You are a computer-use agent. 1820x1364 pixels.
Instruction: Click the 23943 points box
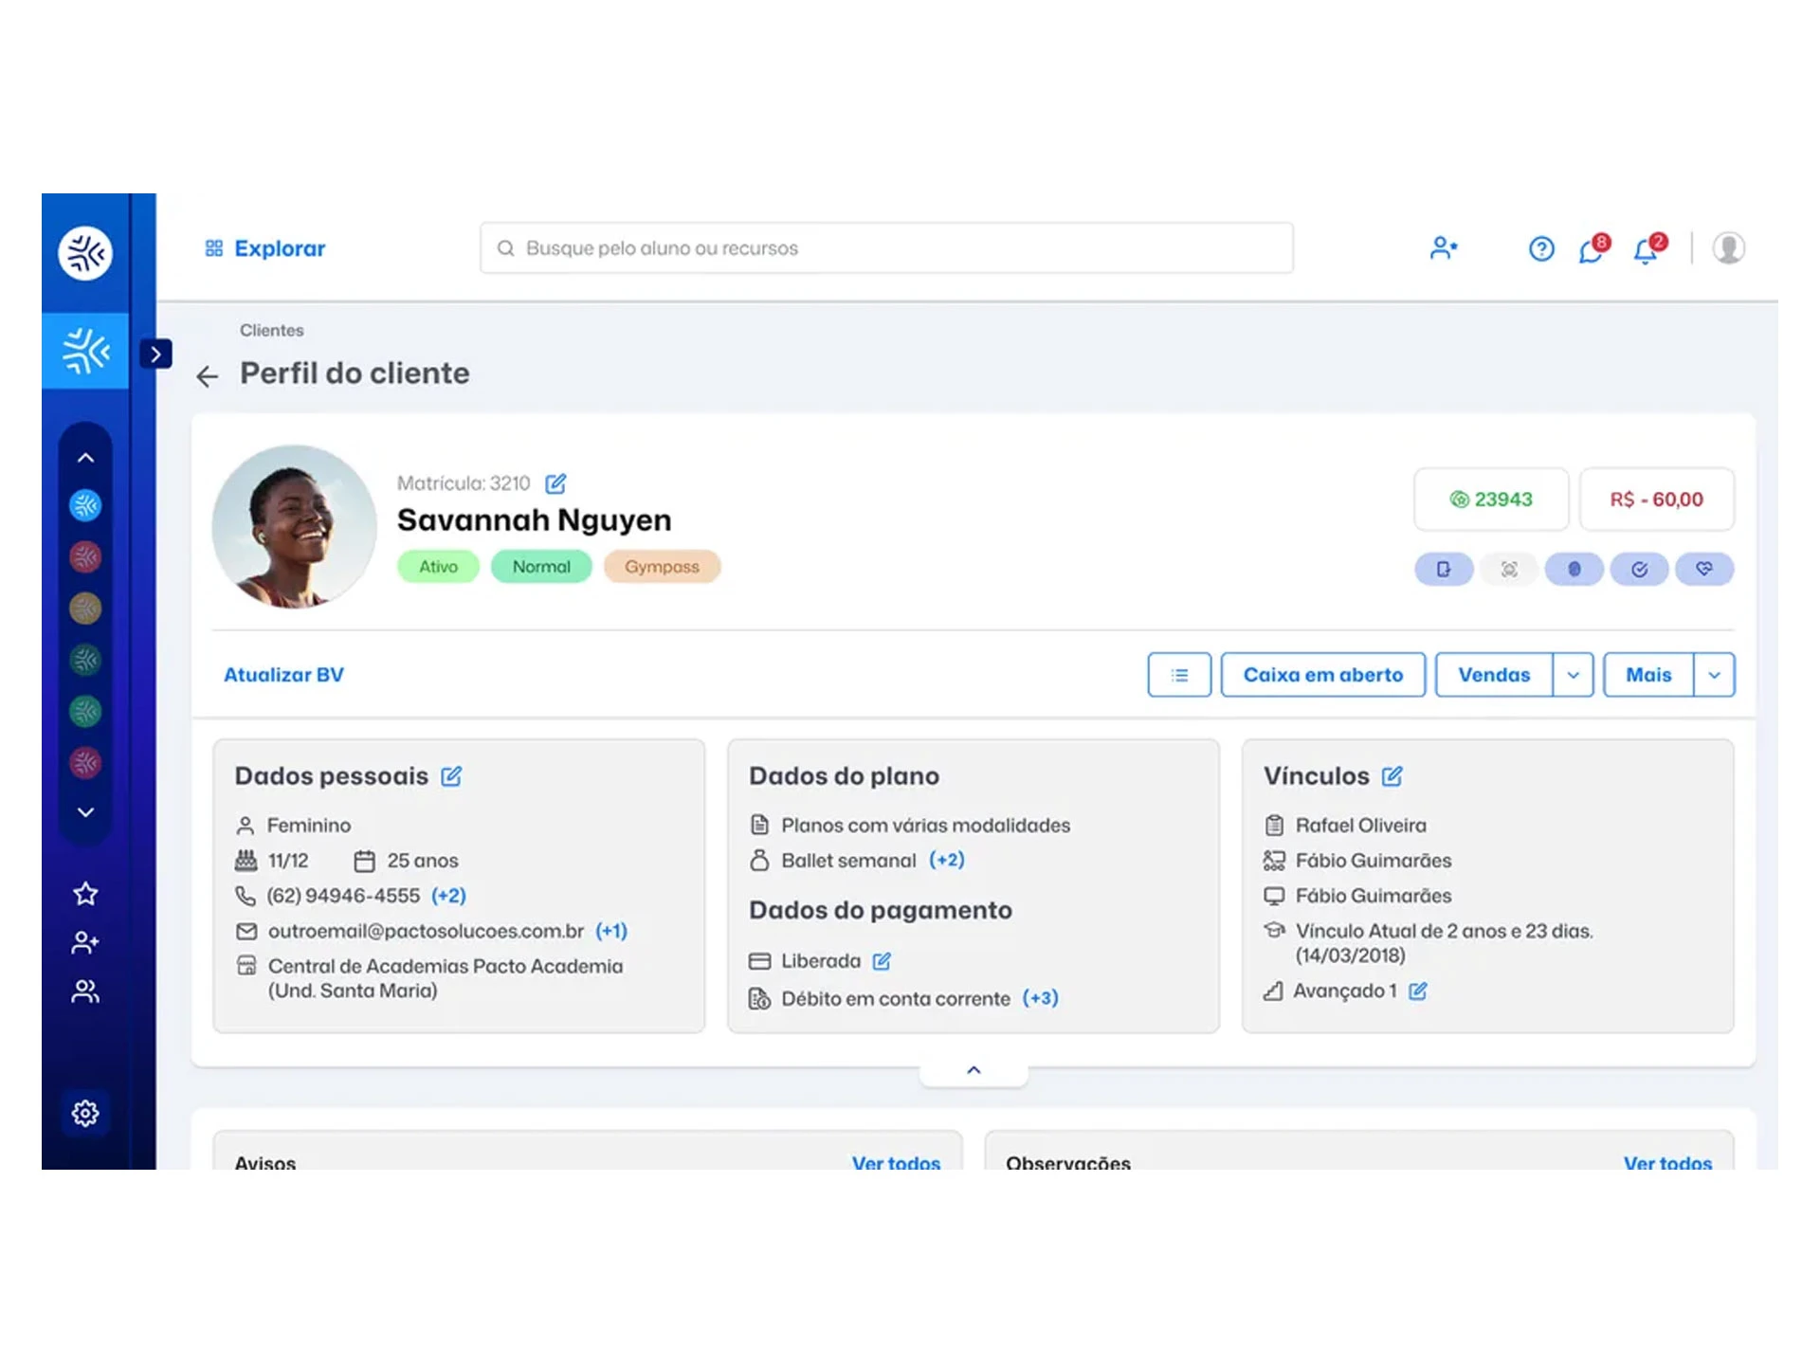point(1491,500)
